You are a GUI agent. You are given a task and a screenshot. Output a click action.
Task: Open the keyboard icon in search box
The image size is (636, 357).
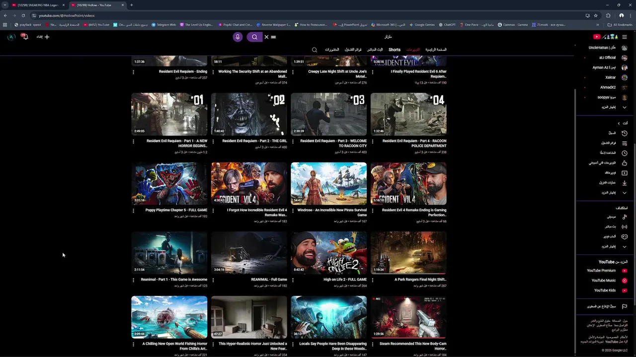click(x=273, y=37)
